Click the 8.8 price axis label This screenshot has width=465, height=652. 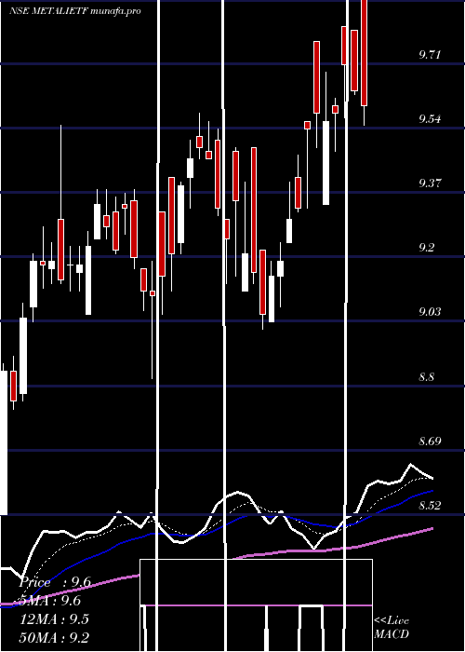point(426,376)
